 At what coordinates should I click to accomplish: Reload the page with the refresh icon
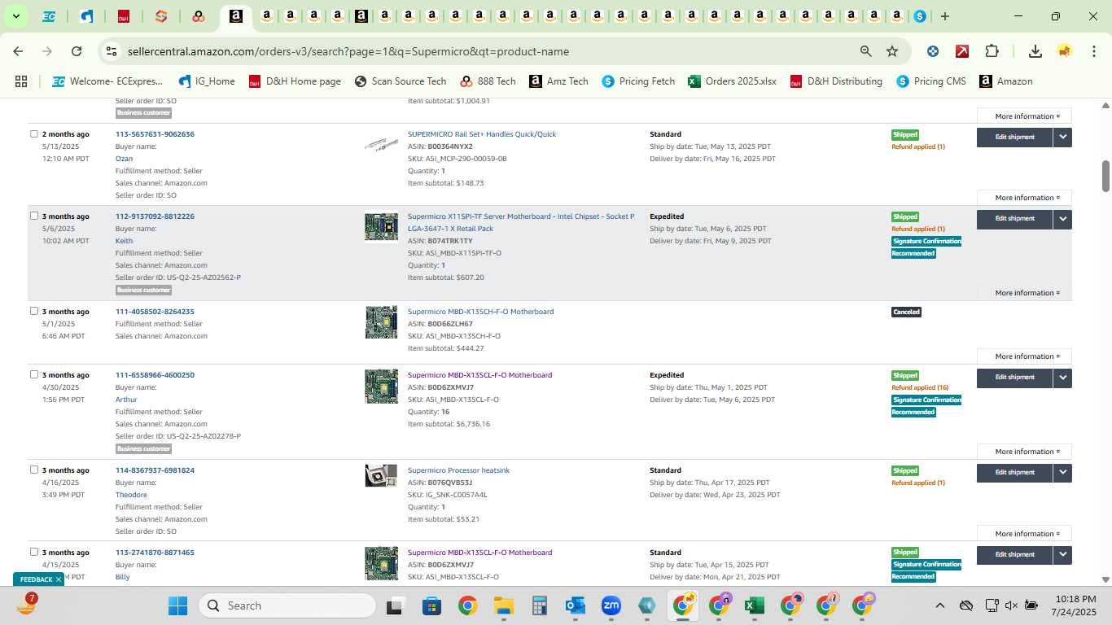[x=77, y=51]
